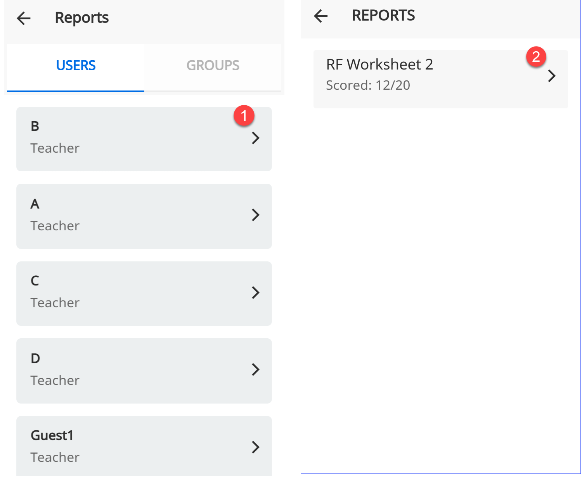Screen dimensions: 582x489
Task: Switch to the GROUPS tab
Action: point(213,65)
